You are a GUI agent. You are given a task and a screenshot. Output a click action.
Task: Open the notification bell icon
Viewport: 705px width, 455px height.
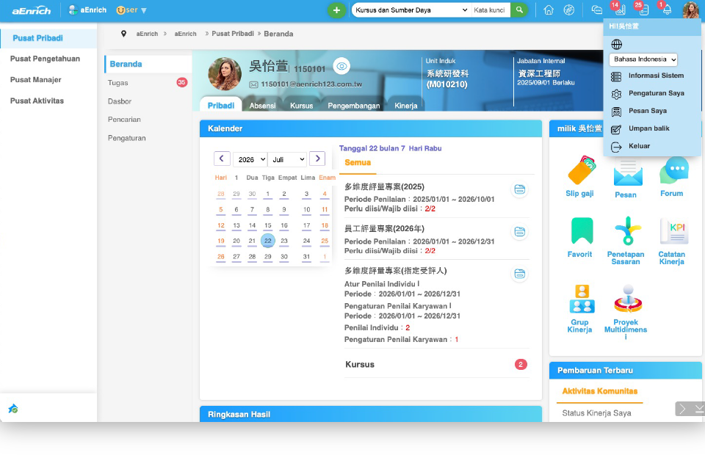click(x=667, y=10)
